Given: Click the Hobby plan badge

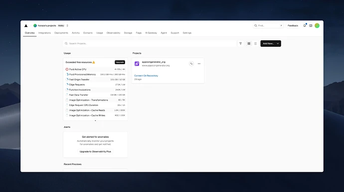Looking at the screenshot, I should tap(61, 25).
